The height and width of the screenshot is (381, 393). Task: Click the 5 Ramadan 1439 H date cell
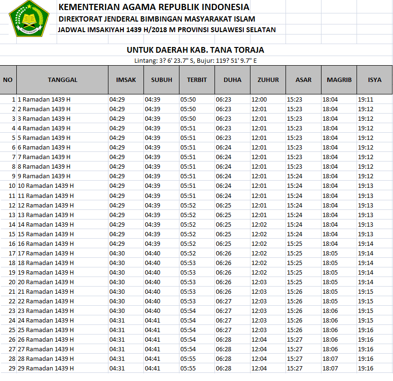62,138
